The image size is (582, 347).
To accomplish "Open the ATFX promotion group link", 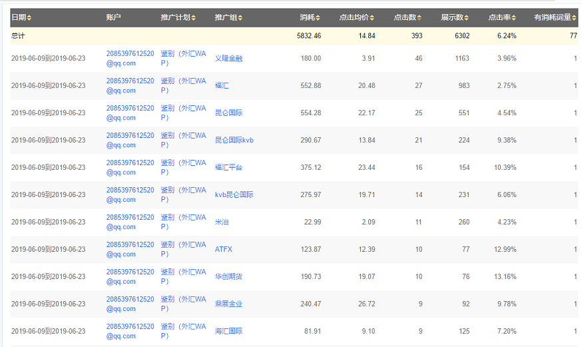I will pos(224,249).
